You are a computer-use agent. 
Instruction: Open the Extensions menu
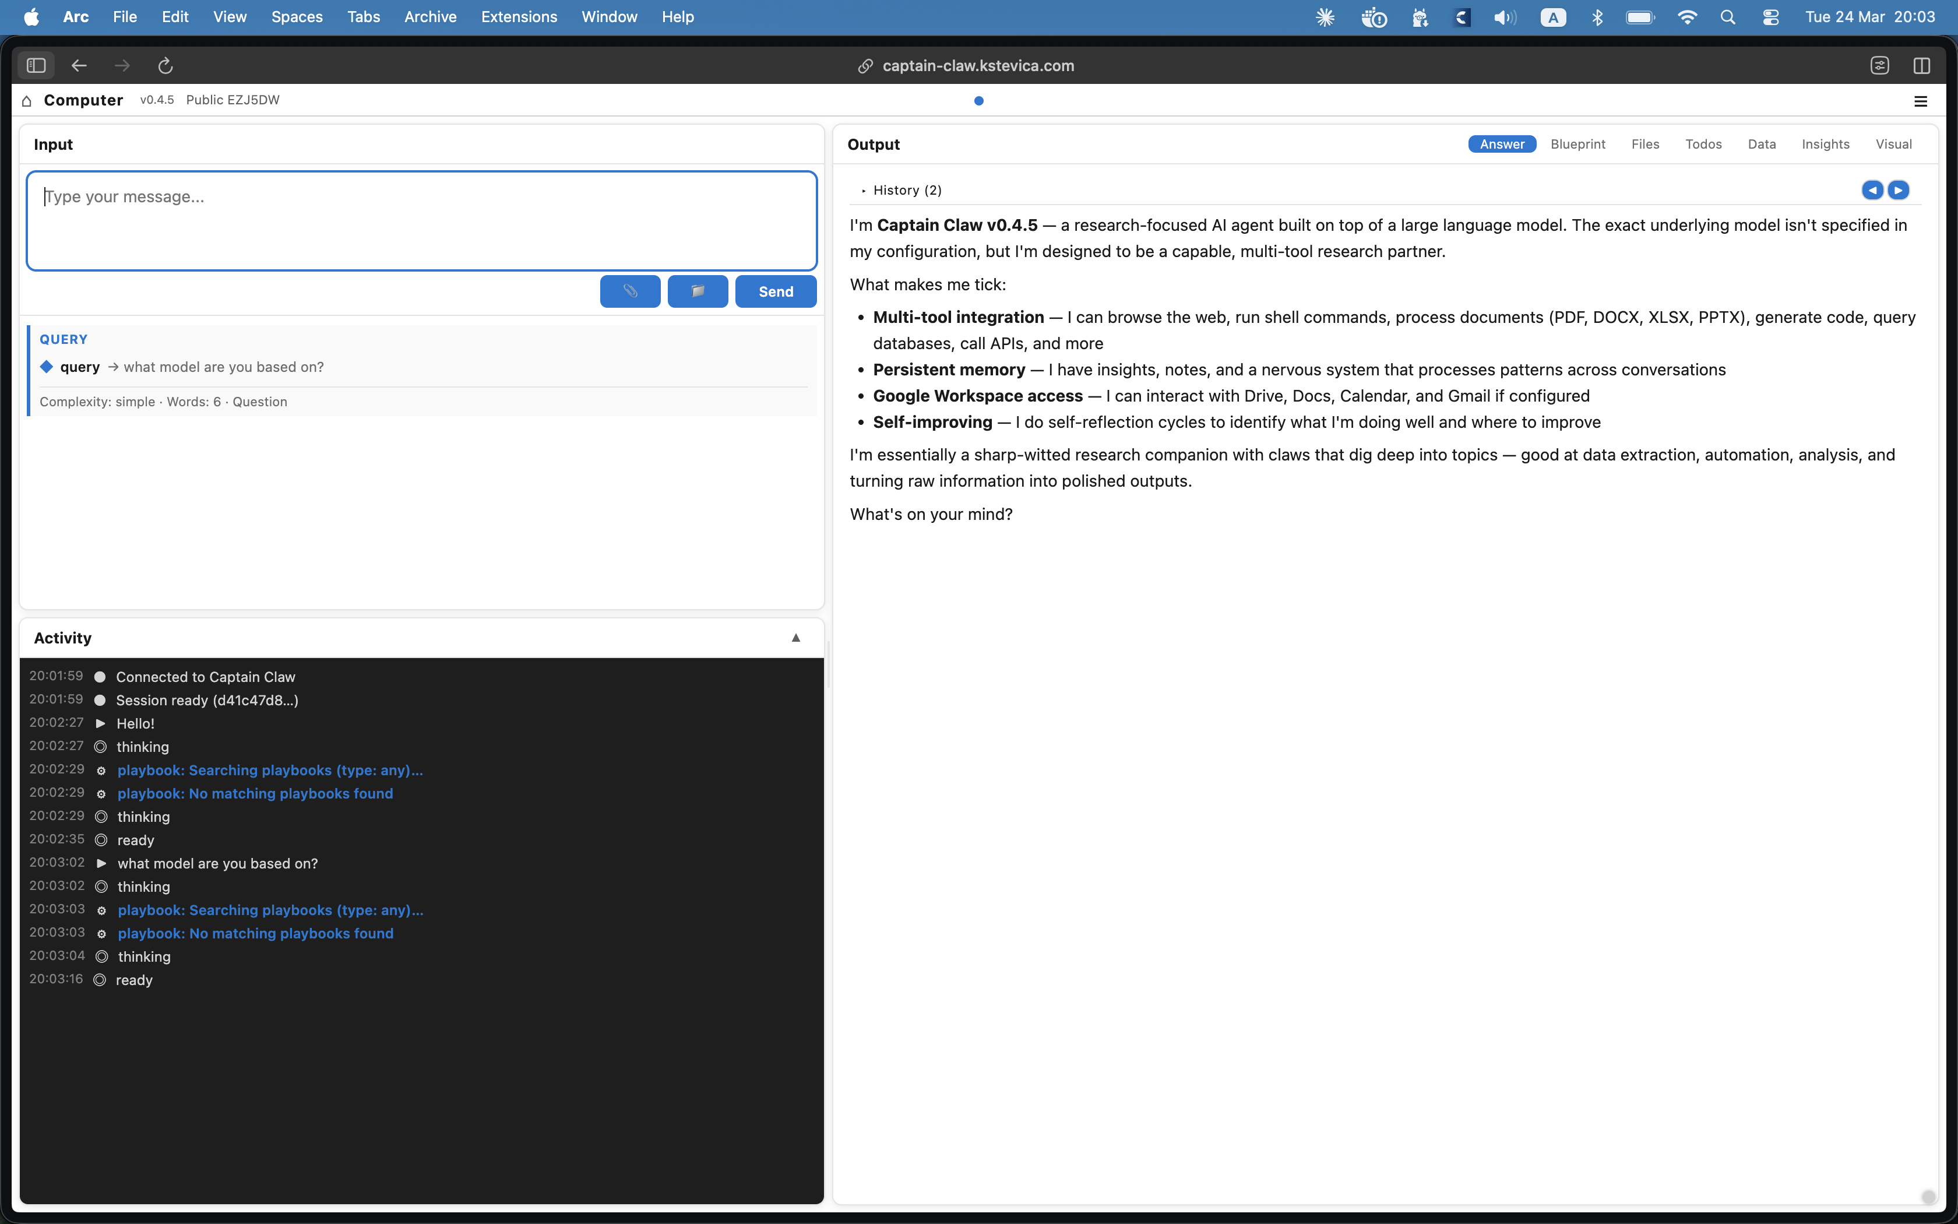point(519,17)
